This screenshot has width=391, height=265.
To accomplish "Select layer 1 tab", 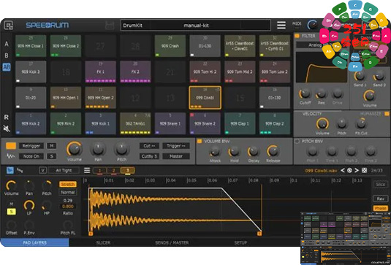I will pos(99,171).
